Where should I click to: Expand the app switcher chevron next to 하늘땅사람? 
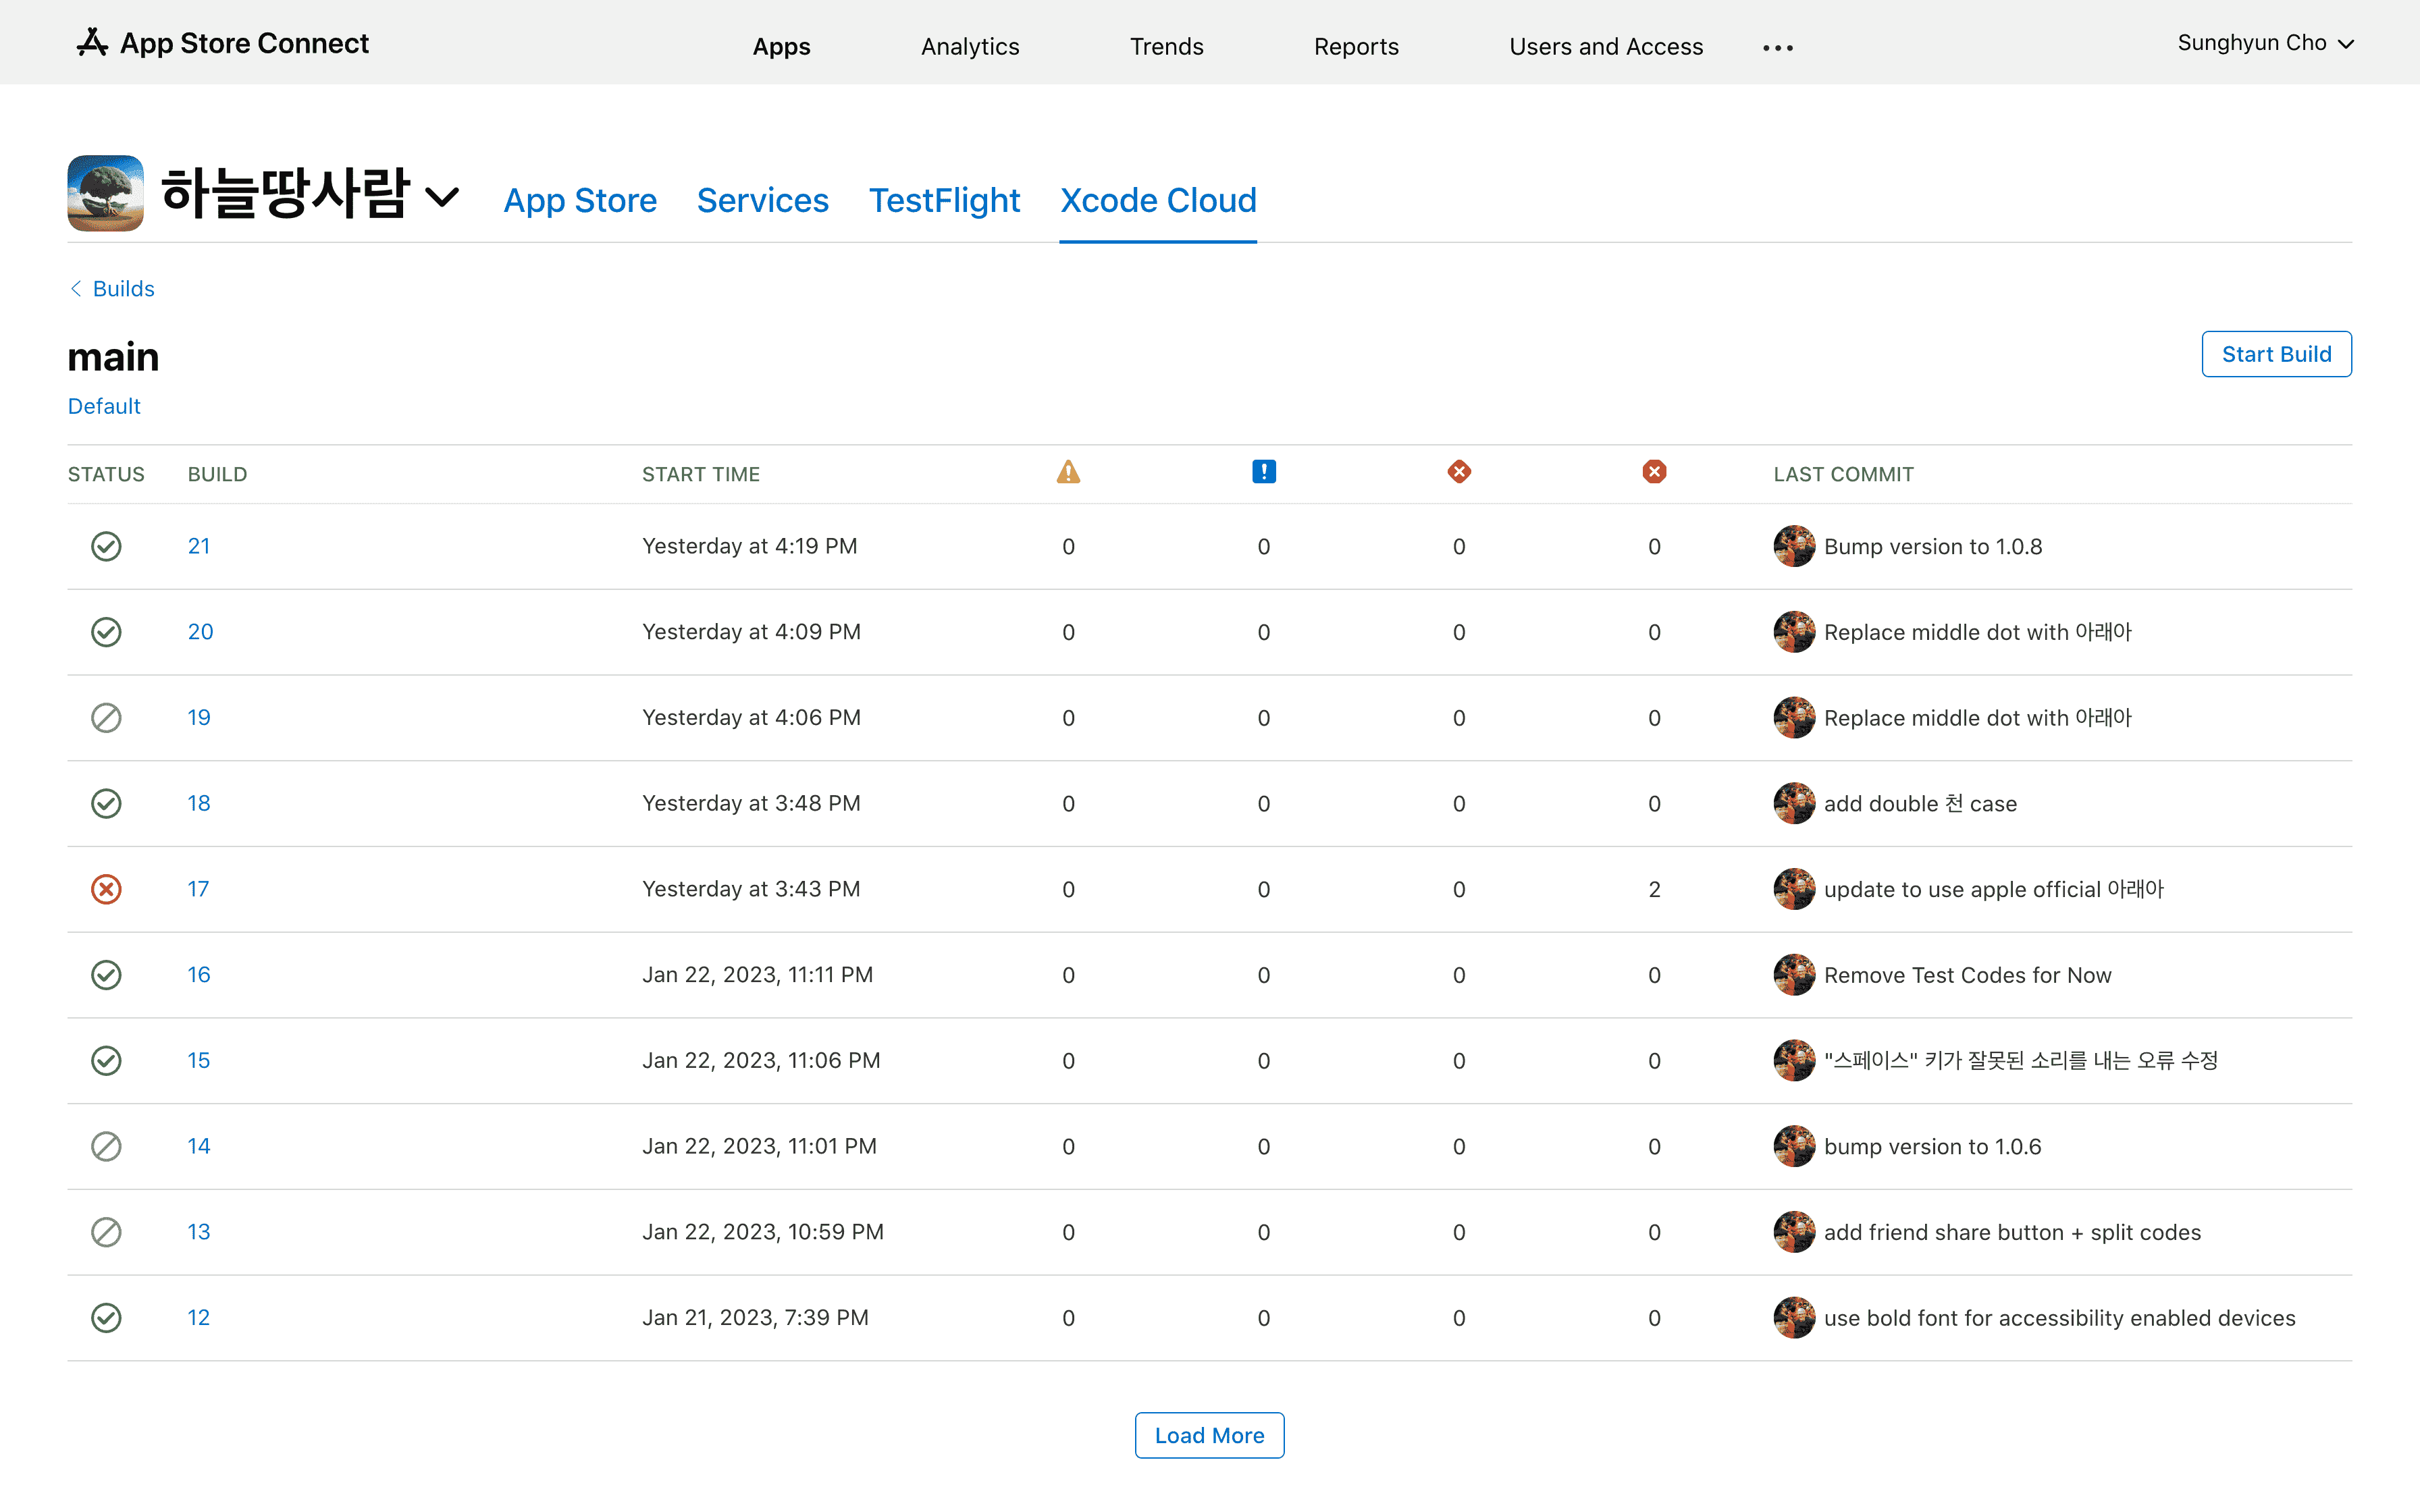click(442, 197)
